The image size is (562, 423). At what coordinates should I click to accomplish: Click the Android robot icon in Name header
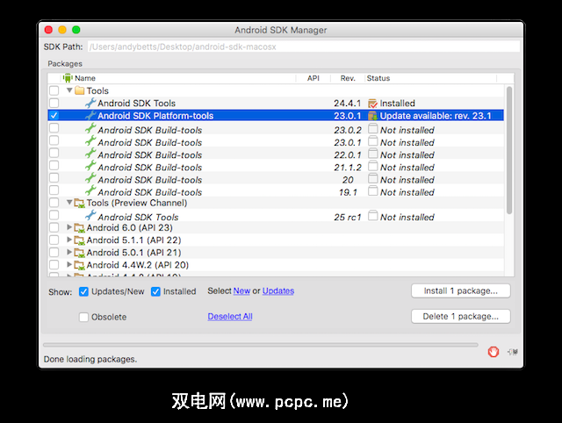tap(68, 78)
